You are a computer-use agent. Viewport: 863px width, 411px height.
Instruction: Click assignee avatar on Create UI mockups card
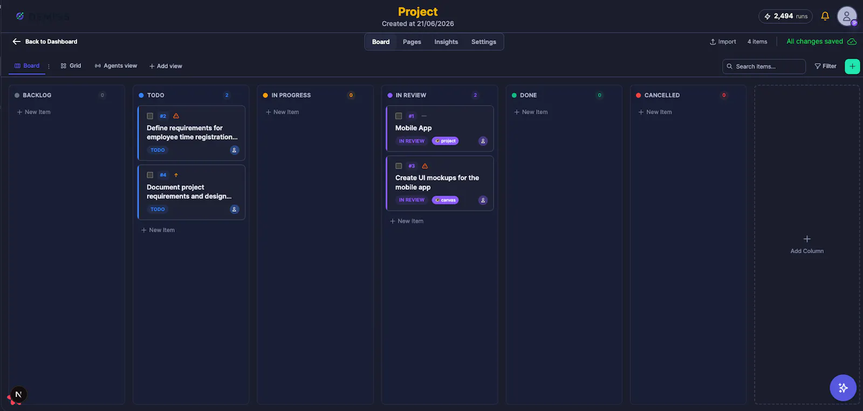point(483,200)
